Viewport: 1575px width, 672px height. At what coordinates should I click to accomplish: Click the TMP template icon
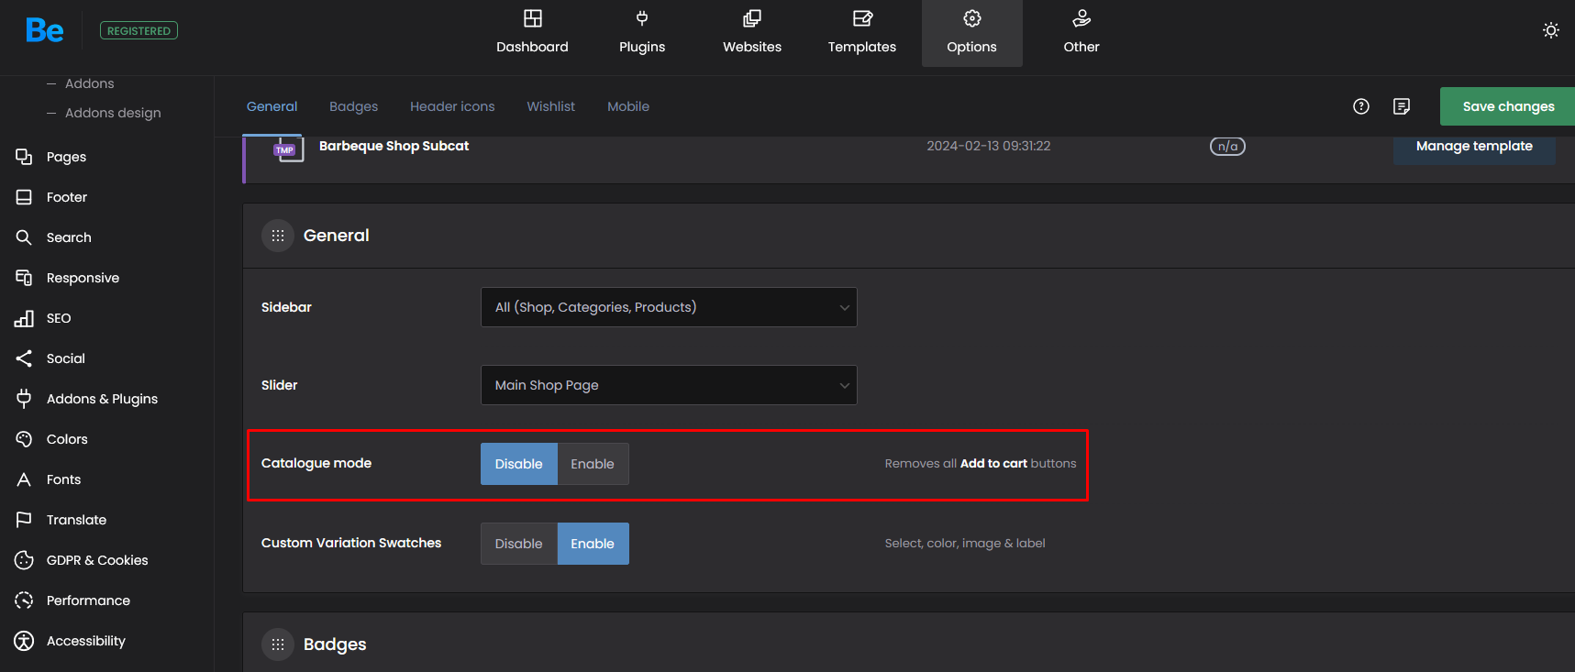coord(288,149)
